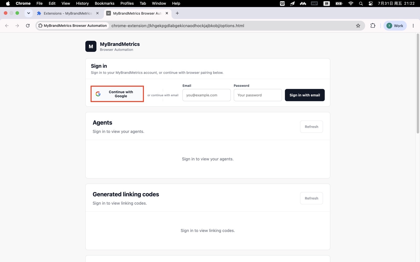This screenshot has height=262, width=420.
Task: Click the page vertical scrollbar
Action: [418, 84]
